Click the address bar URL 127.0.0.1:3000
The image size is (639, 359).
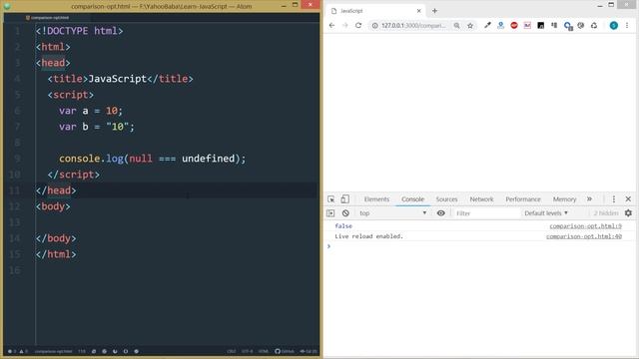[x=413, y=25]
